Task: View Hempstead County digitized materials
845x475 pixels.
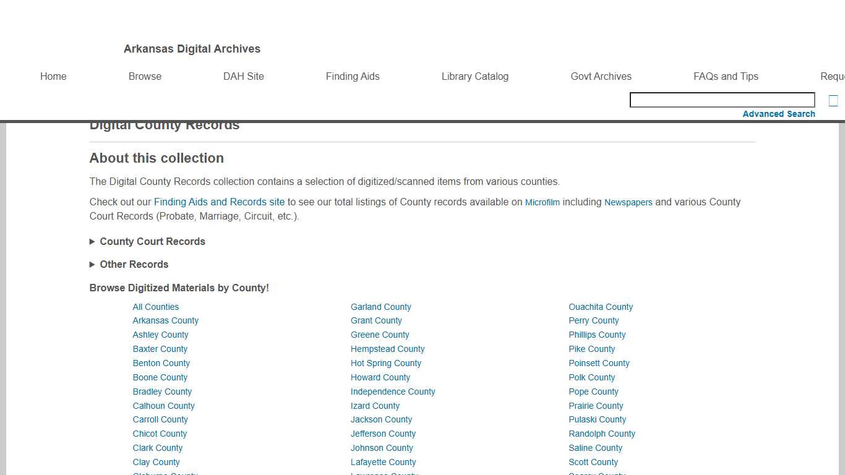Action: click(x=387, y=349)
